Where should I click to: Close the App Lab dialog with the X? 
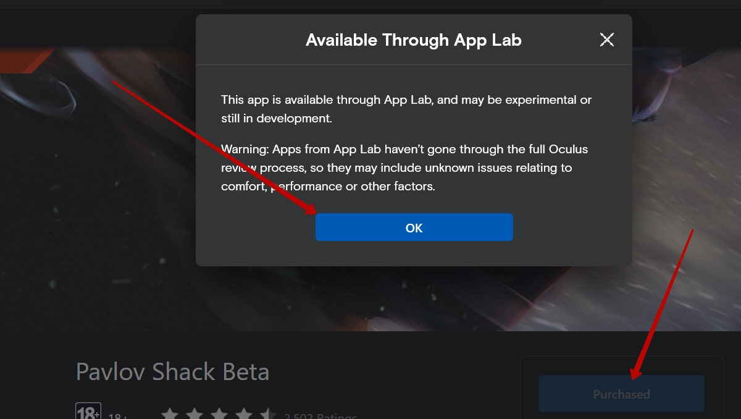[607, 40]
